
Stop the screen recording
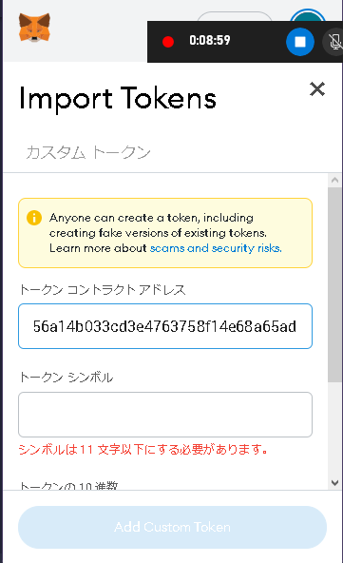[300, 42]
